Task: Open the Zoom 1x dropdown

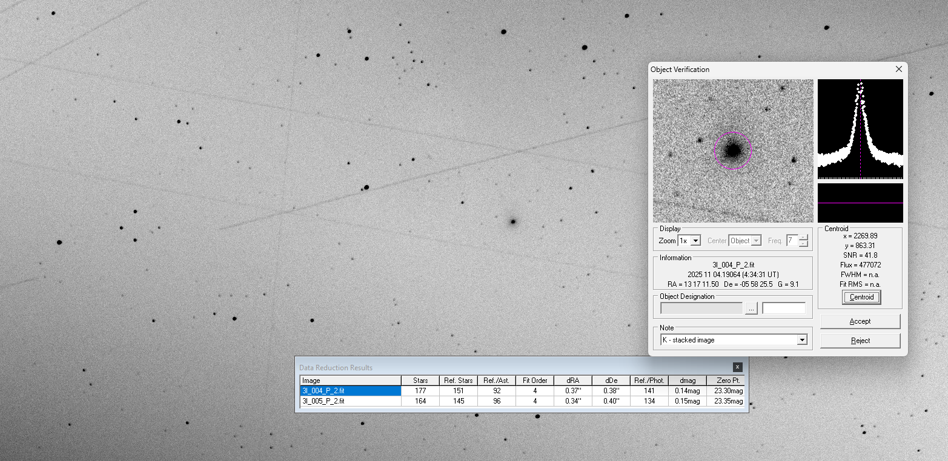Action: (695, 241)
